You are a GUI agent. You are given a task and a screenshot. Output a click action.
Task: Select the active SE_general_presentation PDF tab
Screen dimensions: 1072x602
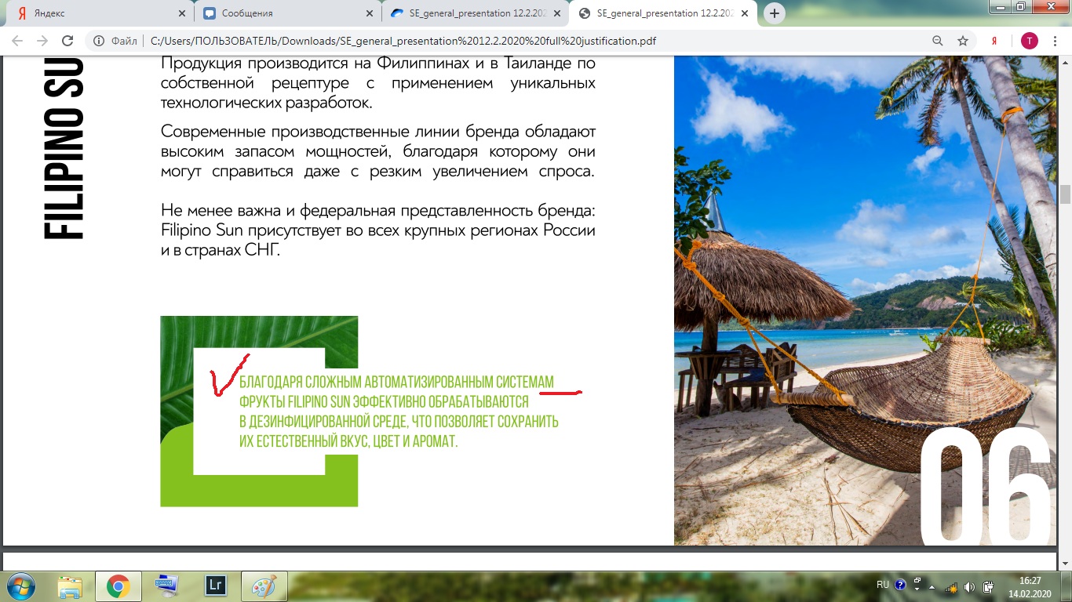[x=662, y=13]
